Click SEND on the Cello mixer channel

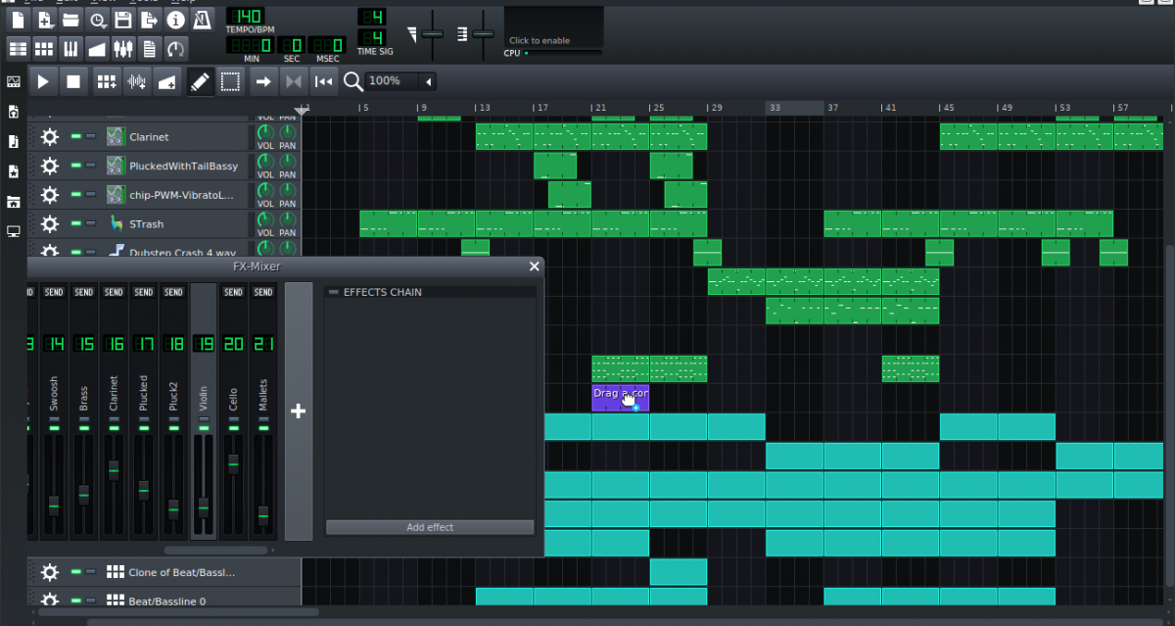pyautogui.click(x=233, y=291)
